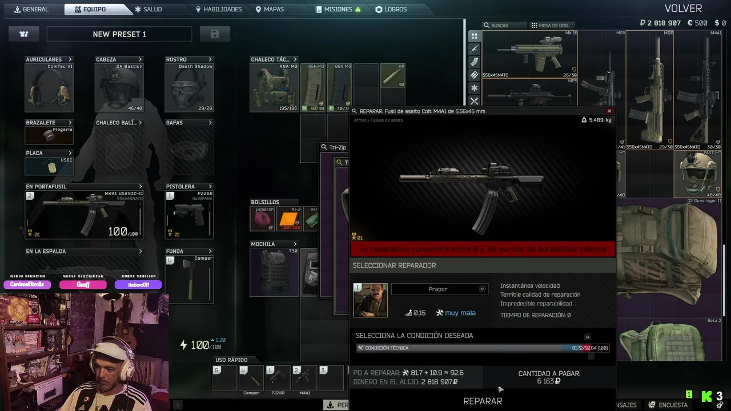Click the REPARAR button
The image size is (731, 411).
click(483, 401)
